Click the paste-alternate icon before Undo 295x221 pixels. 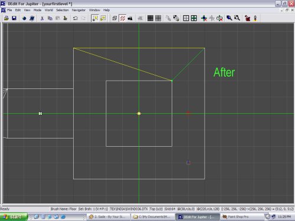(x=65, y=18)
